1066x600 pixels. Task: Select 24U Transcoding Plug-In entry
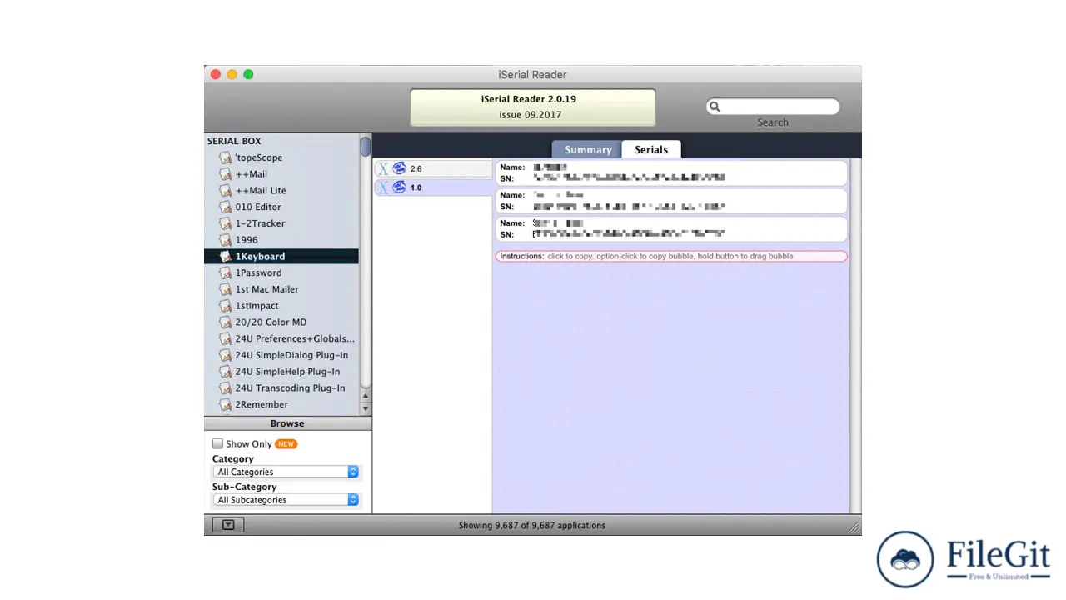281,388
